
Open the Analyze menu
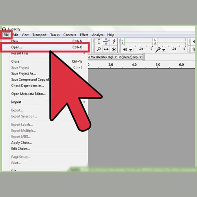click(x=98, y=35)
